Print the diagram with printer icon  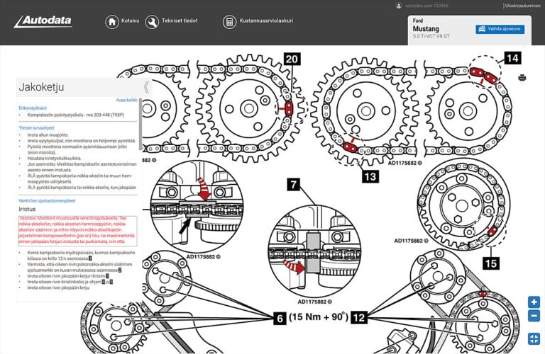522,77
